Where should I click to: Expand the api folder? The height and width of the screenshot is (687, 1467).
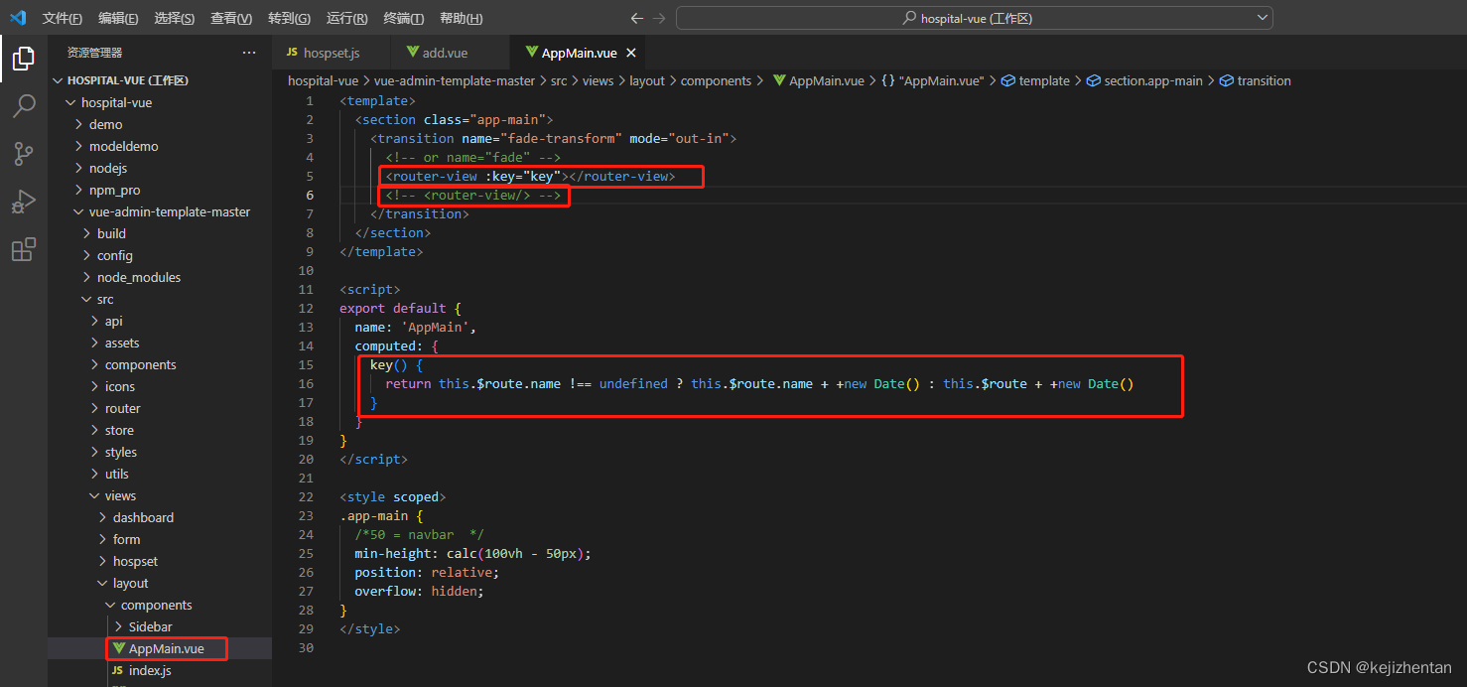(160, 321)
